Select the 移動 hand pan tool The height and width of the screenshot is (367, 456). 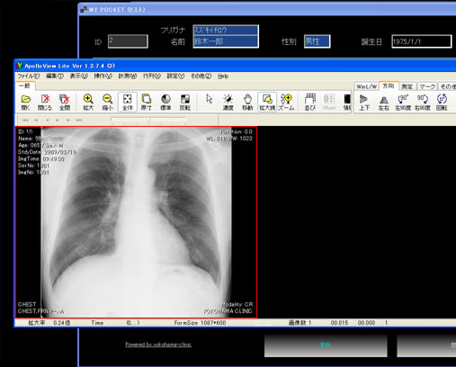(x=247, y=103)
